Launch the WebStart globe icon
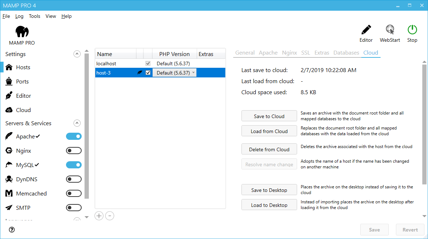Viewport: 428px width, 239px height. 390,30
